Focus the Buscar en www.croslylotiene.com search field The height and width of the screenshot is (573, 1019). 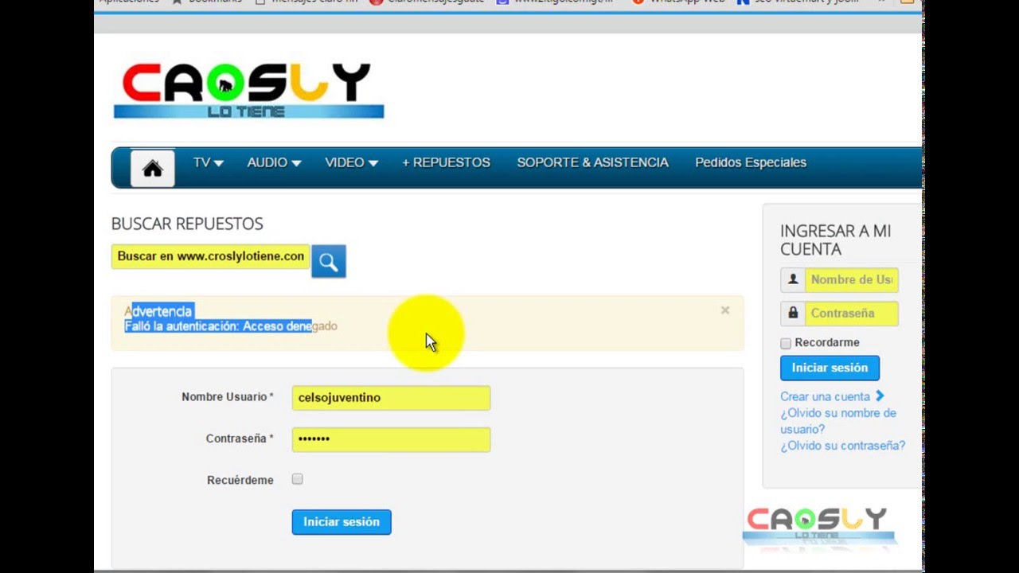click(210, 256)
